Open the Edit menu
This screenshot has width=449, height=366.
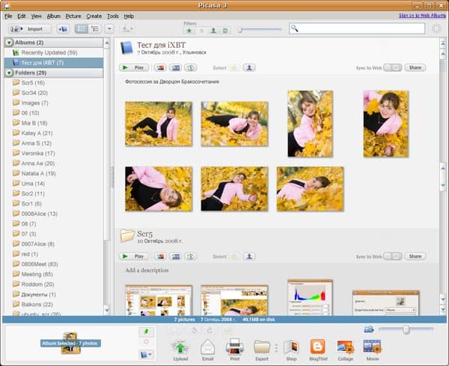[22, 16]
